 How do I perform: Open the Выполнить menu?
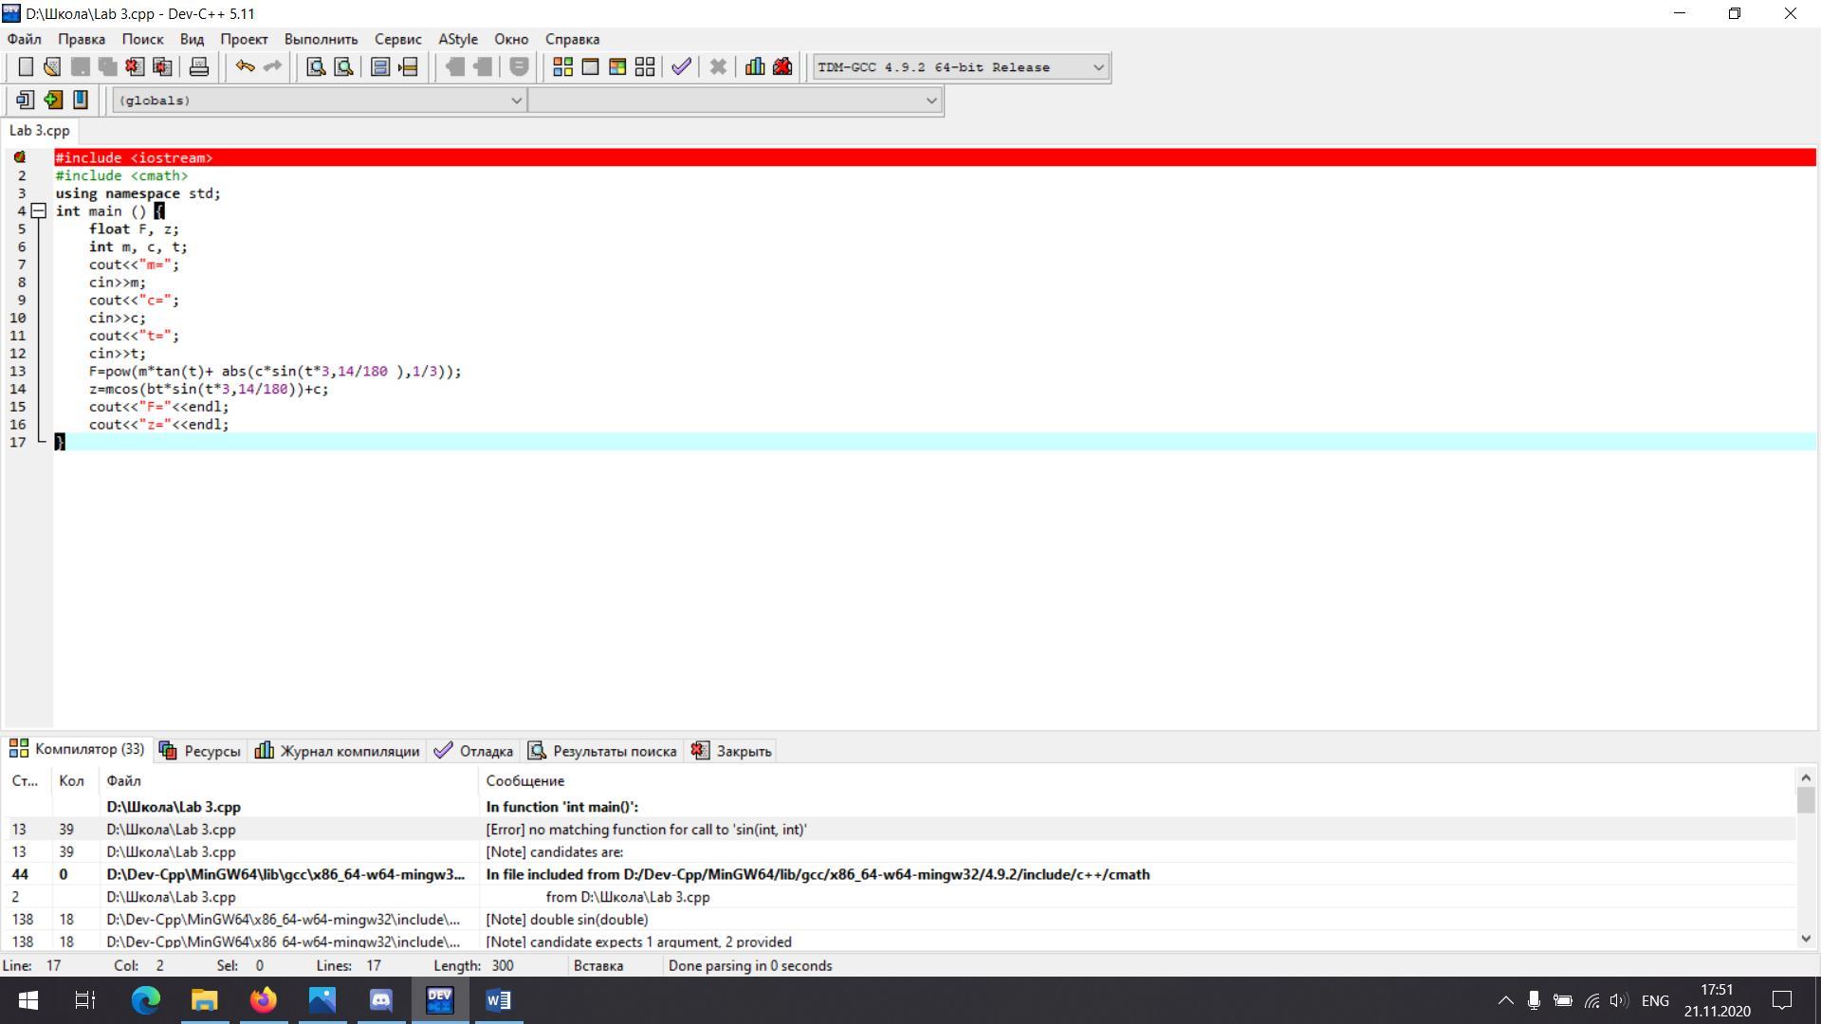tap(321, 39)
